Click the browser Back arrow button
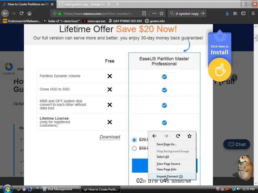Image resolution: width=258 pixels, height=193 pixels. coord(5,13)
